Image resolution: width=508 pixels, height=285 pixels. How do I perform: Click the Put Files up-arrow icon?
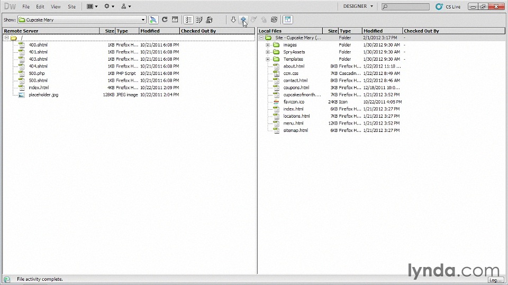243,20
